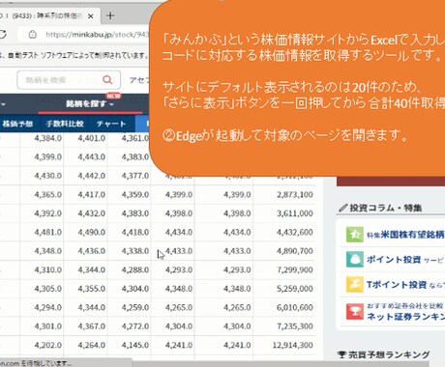
Task: Select the チャート tab
Action: (111, 124)
